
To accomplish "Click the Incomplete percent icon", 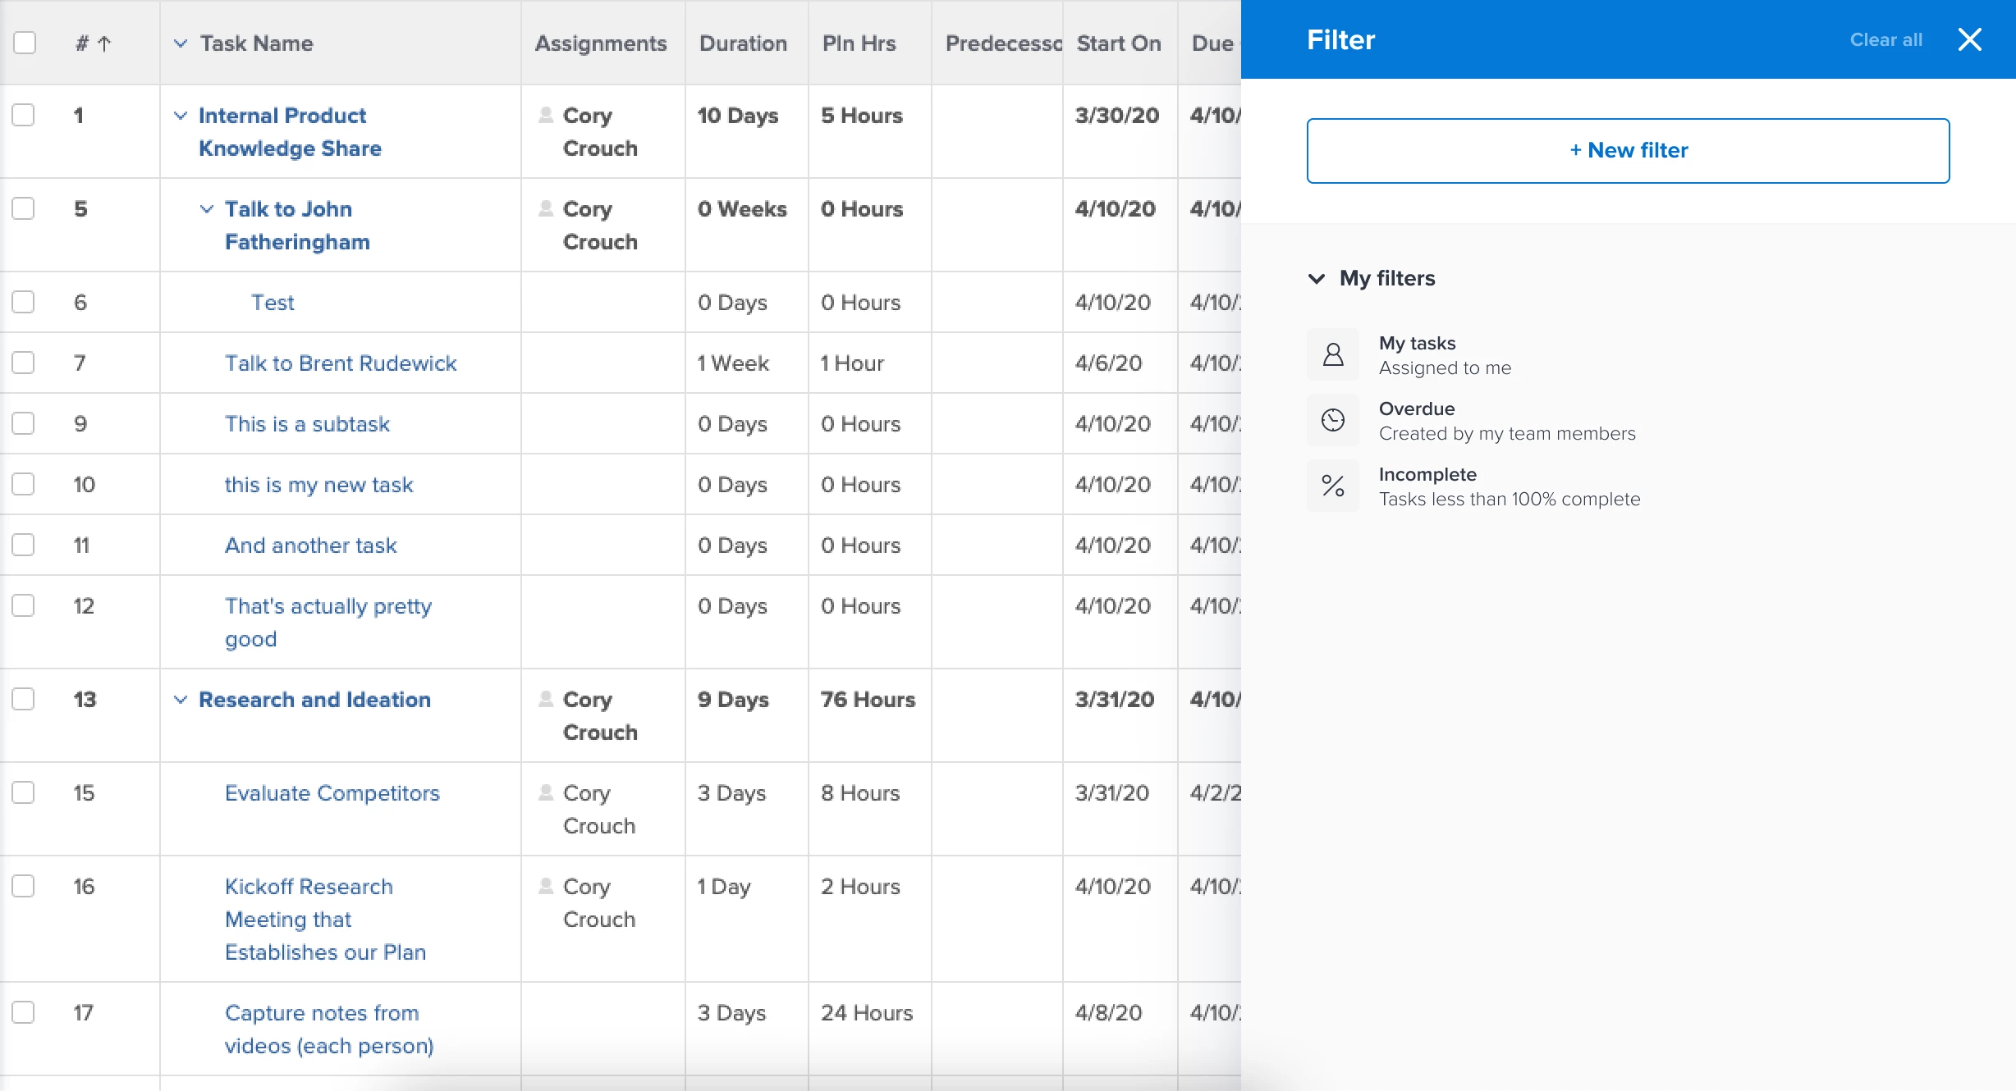I will 1333,486.
